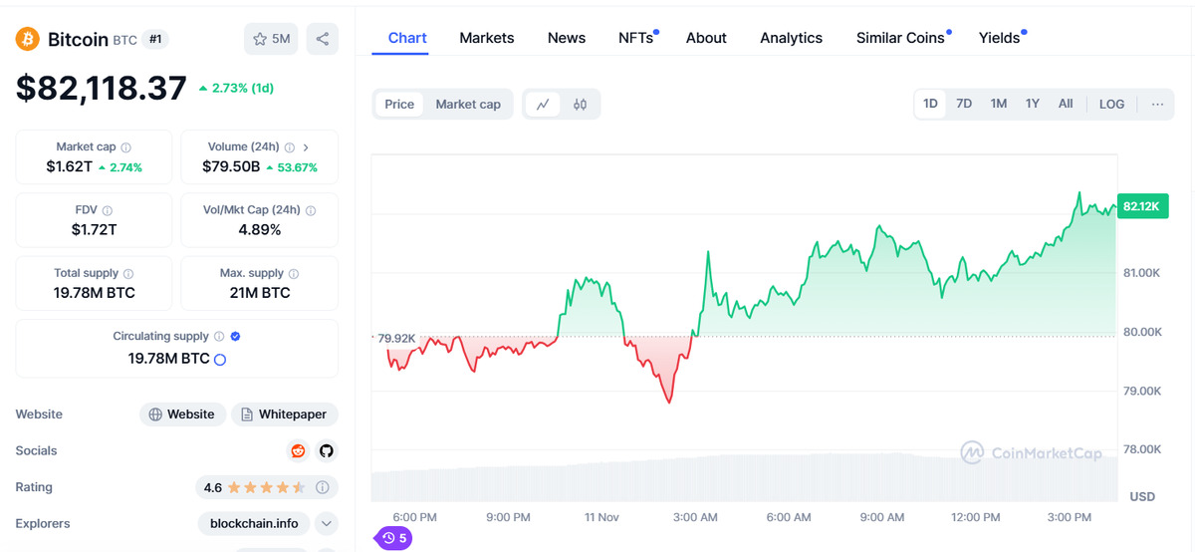Click the 2.73% (1d) change indicator

(236, 88)
